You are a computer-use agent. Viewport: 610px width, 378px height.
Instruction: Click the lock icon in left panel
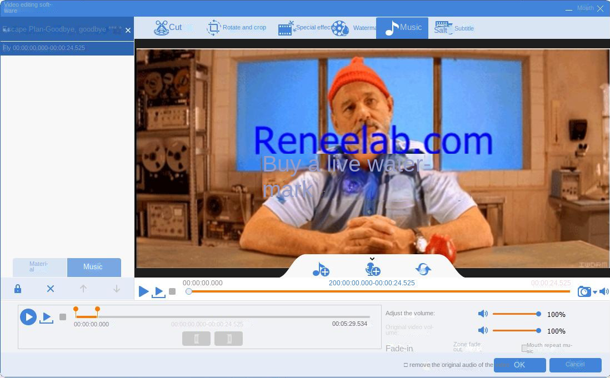tap(18, 289)
